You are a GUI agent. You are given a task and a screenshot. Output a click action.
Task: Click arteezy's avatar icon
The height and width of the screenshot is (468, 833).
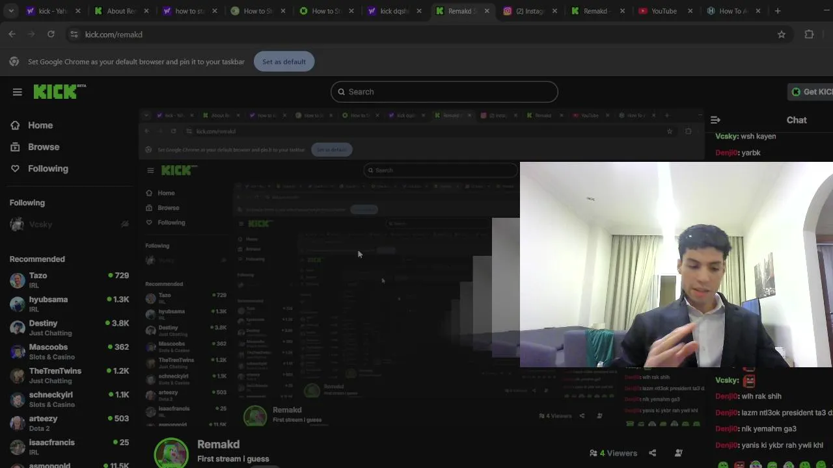[18, 423]
